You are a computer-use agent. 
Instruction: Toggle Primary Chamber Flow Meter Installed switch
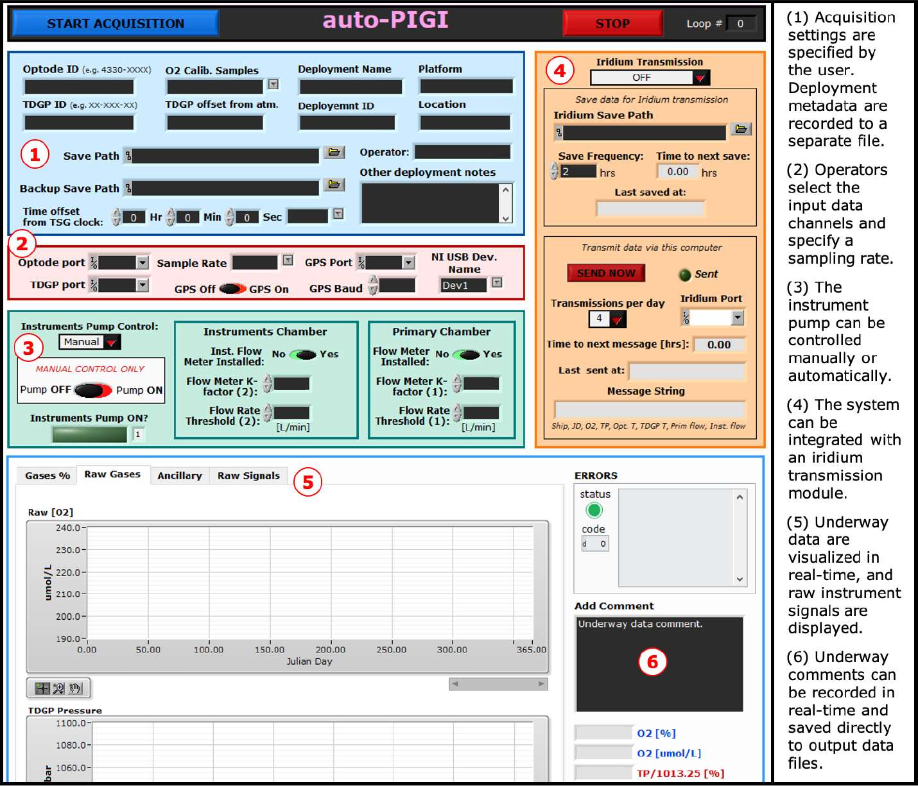(x=466, y=355)
